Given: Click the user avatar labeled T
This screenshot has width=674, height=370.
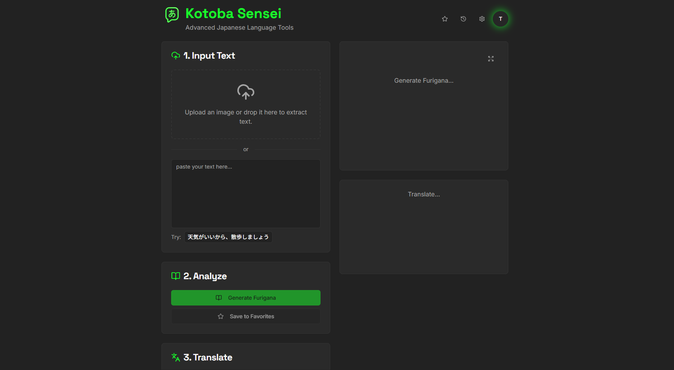Looking at the screenshot, I should (500, 19).
